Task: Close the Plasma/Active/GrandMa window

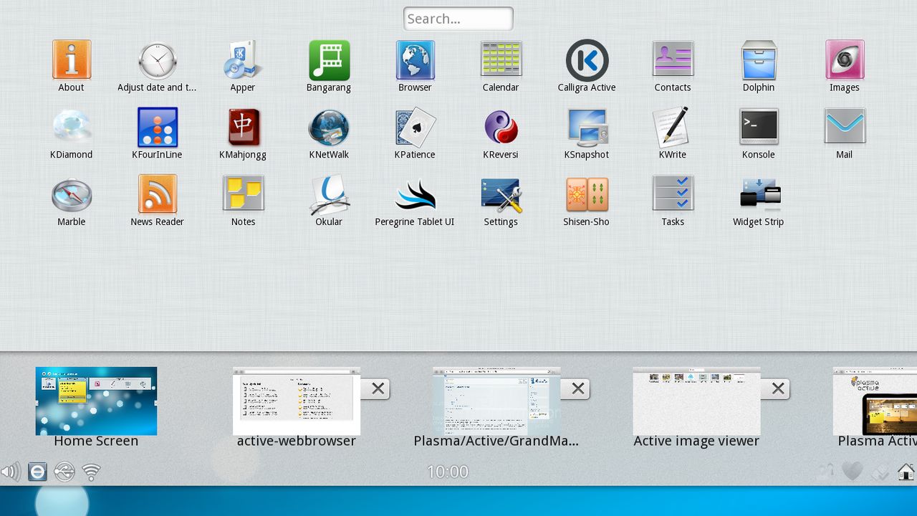Action: click(577, 388)
